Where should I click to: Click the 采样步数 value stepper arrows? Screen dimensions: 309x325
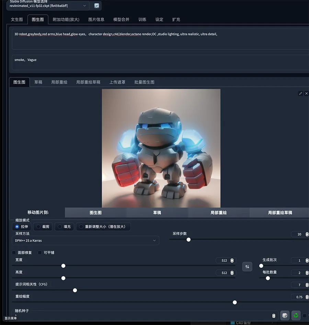click(307, 234)
